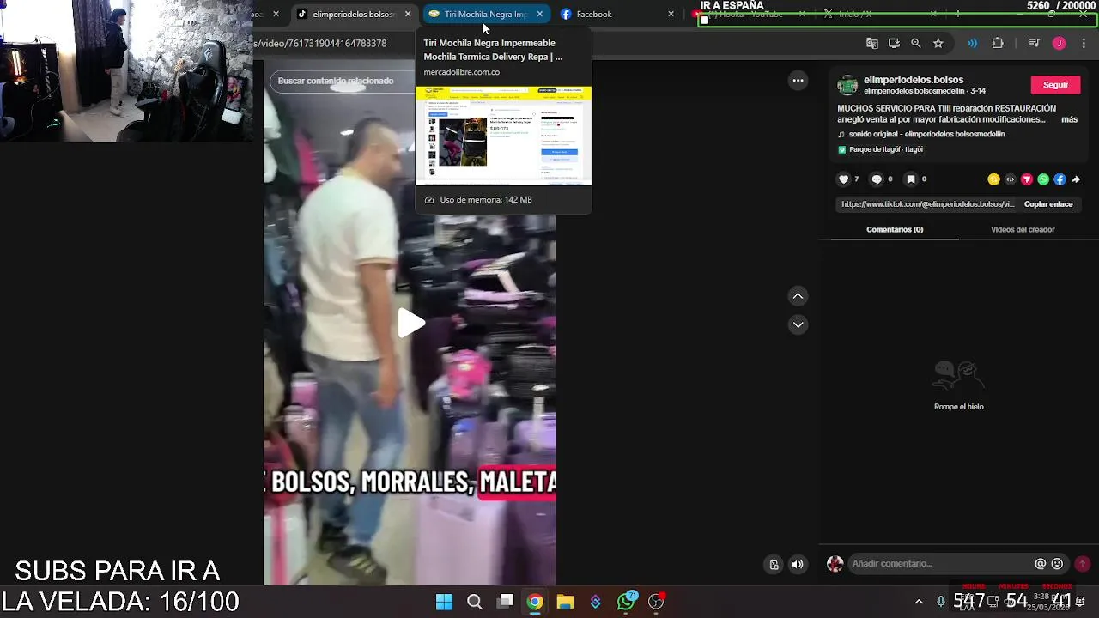This screenshot has height=618, width=1099.
Task: Toggle video sound with speaker icon
Action: [x=798, y=564]
